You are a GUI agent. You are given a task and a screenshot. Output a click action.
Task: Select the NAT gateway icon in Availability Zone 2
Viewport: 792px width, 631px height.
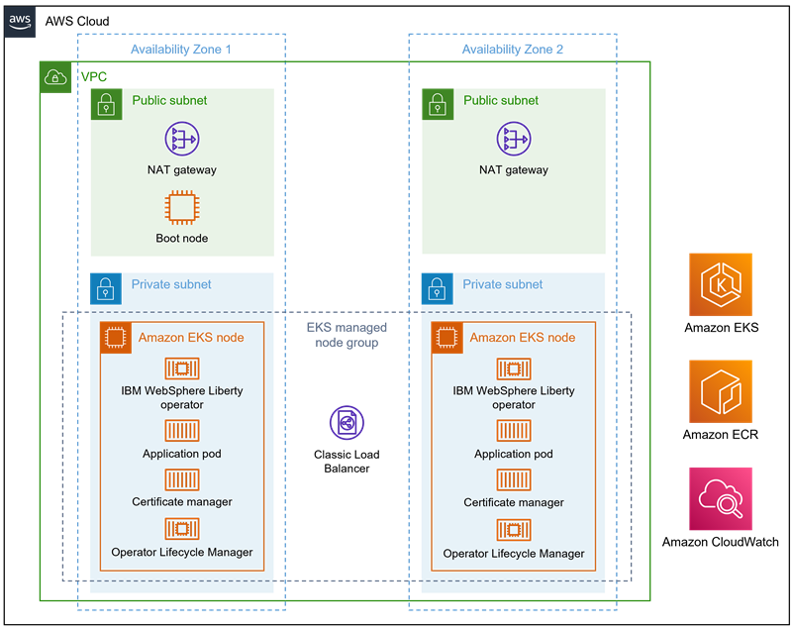(x=513, y=139)
